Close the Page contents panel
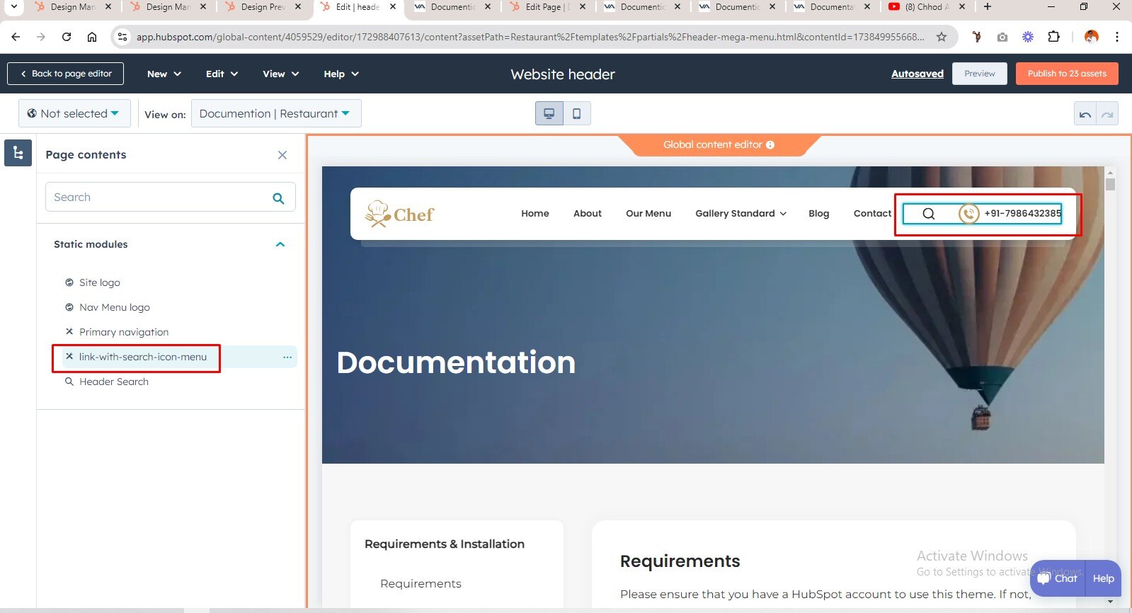This screenshot has height=613, width=1132. (282, 155)
